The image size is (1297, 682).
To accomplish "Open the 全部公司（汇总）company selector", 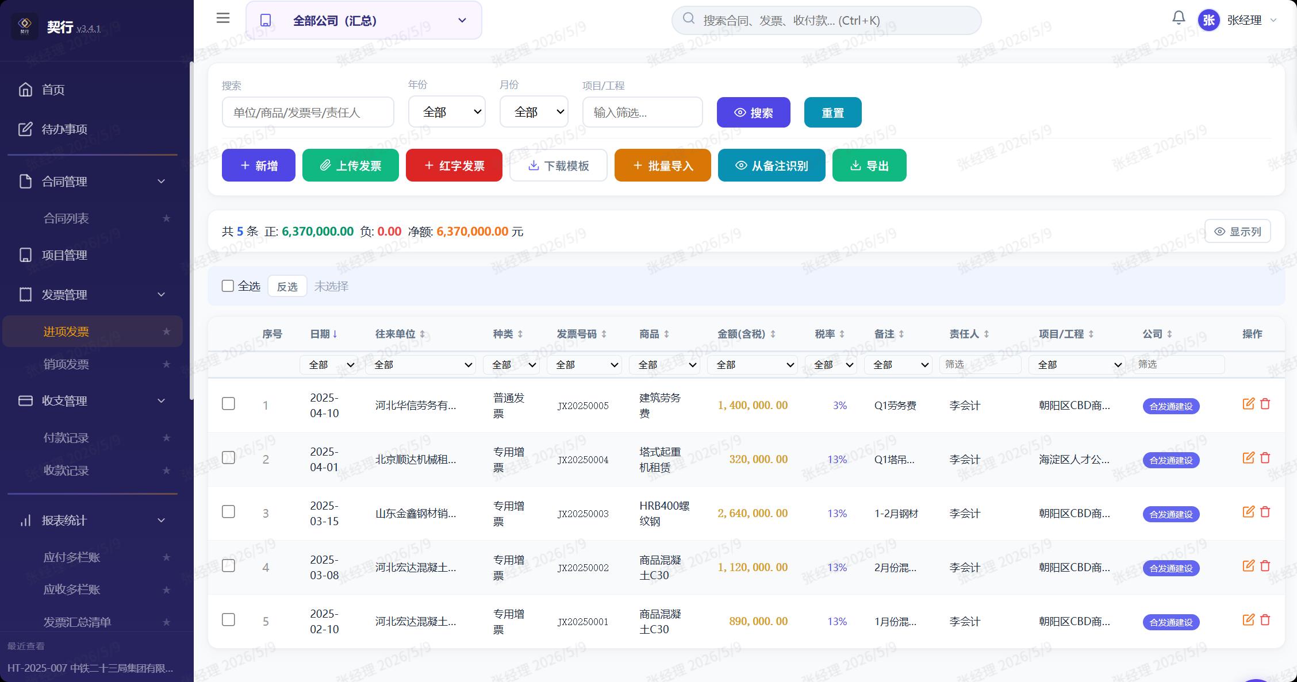I will coord(363,20).
